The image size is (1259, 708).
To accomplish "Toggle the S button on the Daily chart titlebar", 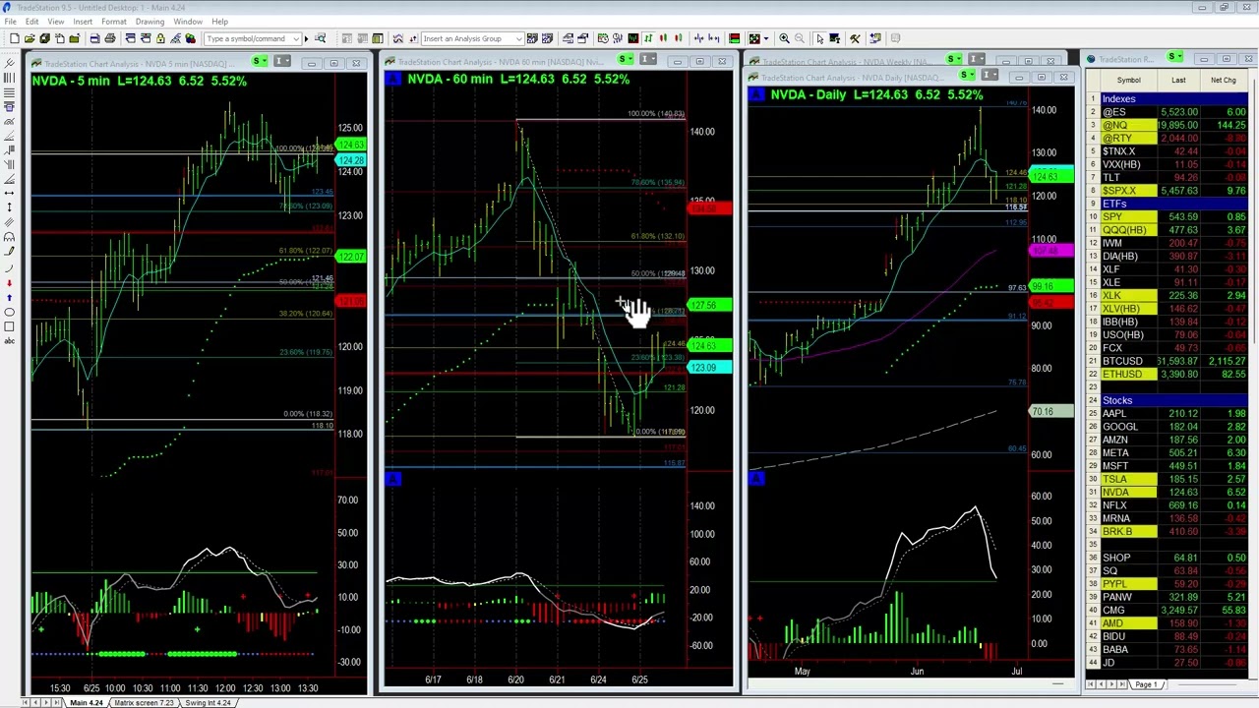I will pyautogui.click(x=952, y=59).
